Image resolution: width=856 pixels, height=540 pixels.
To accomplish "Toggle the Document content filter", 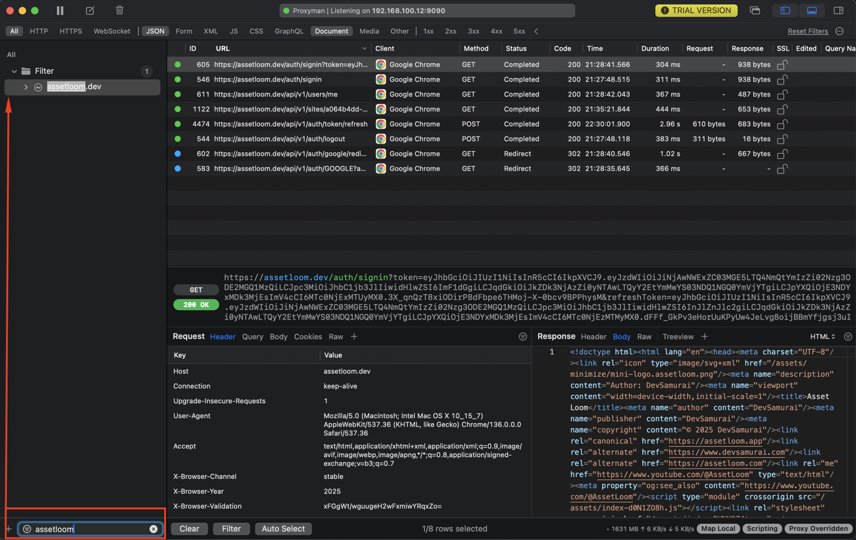I will [331, 31].
